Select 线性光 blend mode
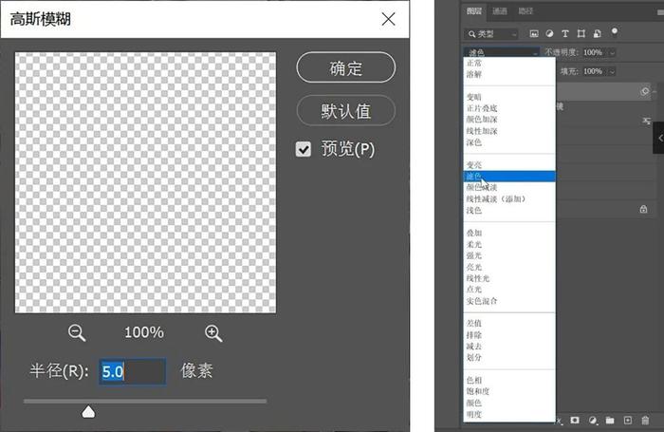Viewport: 664px width, 432px height. (x=478, y=278)
